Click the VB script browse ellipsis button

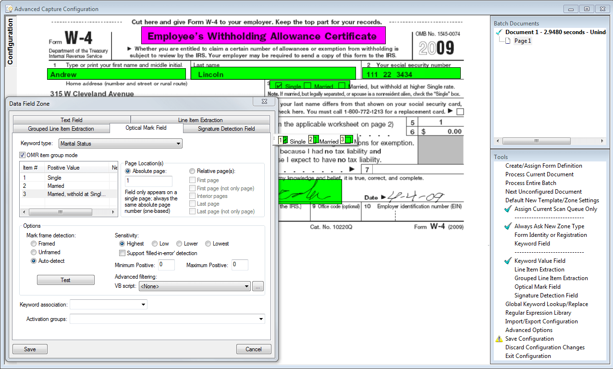[258, 286]
